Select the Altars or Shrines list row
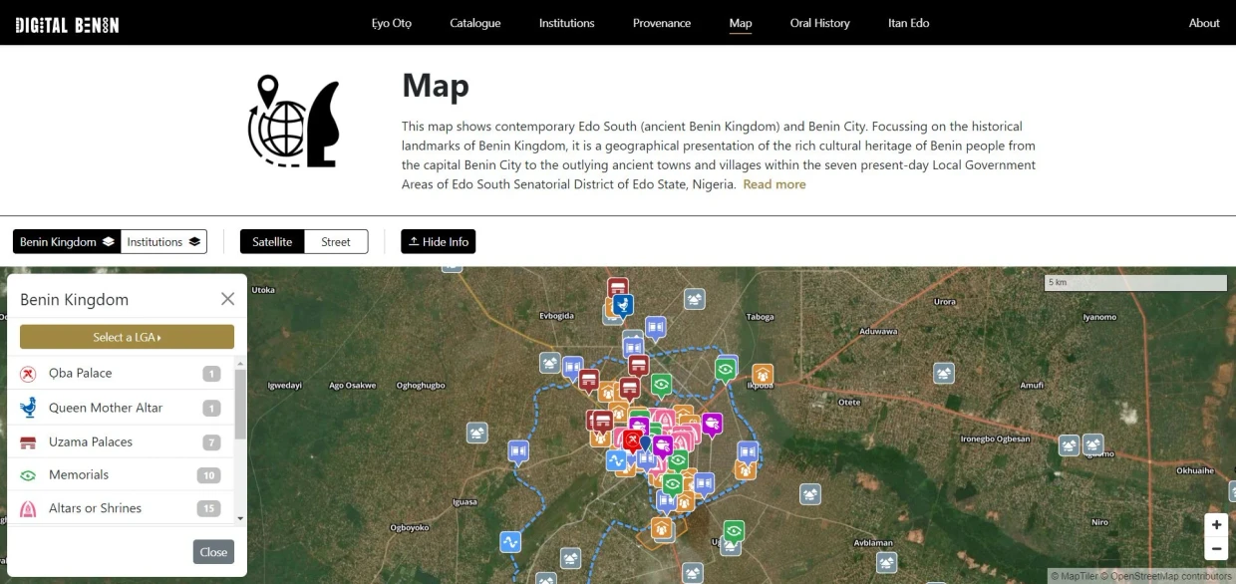Screen dimensions: 1236x584 120,508
